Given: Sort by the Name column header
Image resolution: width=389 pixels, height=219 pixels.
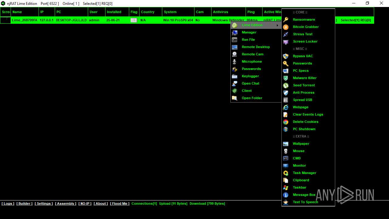Looking at the screenshot, I should tap(25, 12).
